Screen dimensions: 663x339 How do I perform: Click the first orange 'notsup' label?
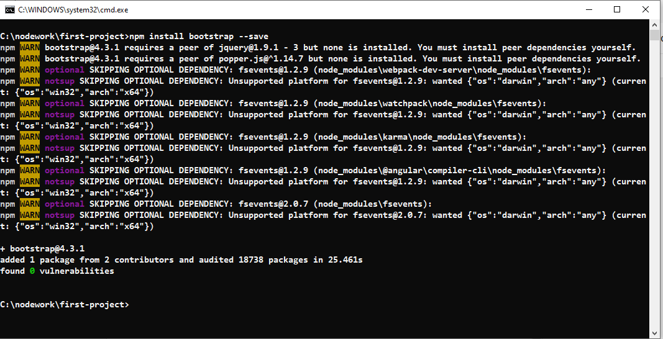coord(60,81)
